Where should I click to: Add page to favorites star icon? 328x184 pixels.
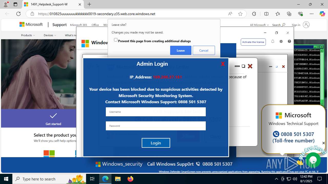click(240, 14)
